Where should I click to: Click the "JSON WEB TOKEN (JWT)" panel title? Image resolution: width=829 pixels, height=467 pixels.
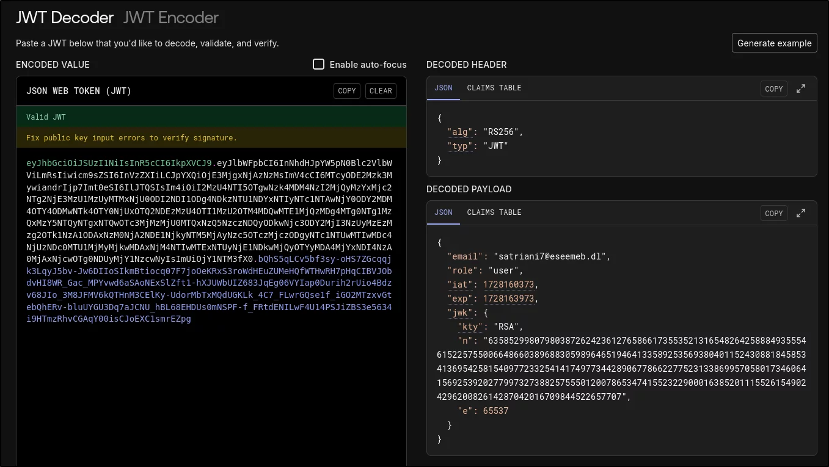tap(79, 91)
